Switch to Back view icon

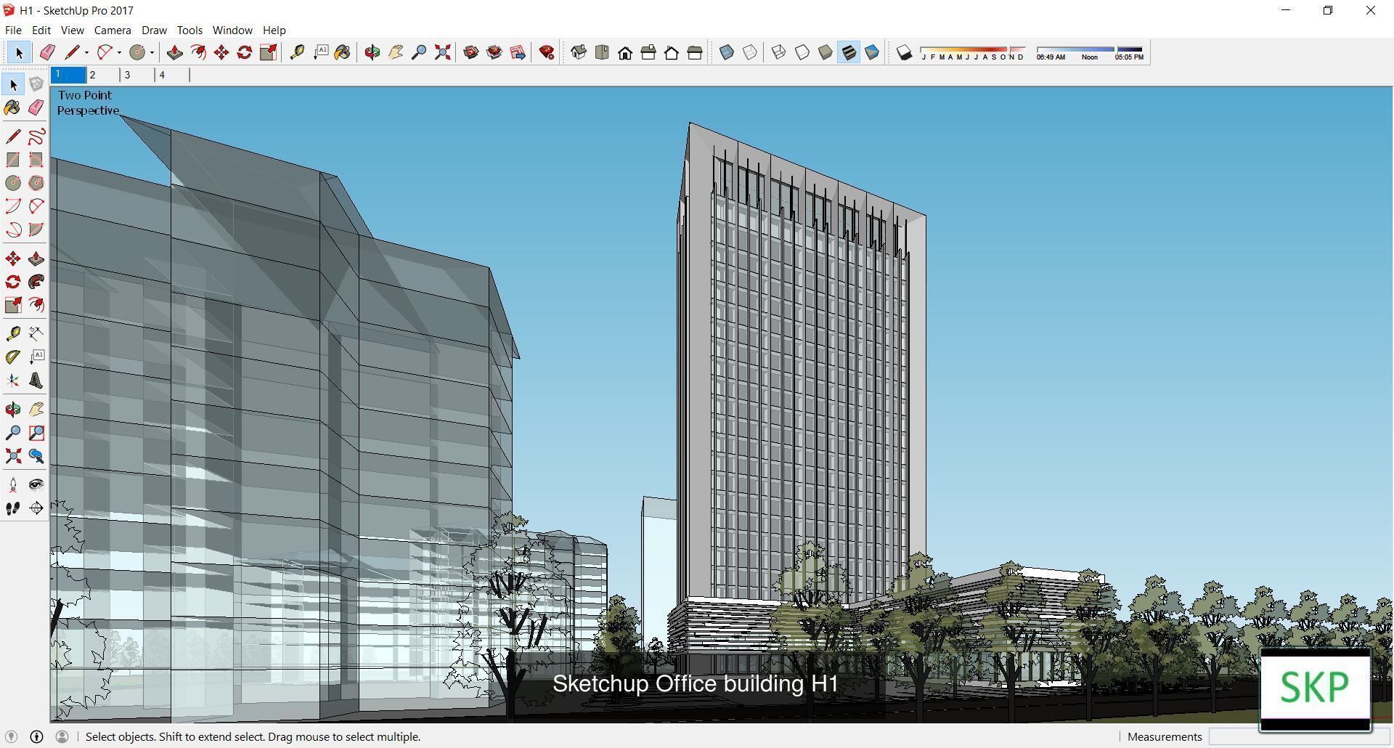(x=672, y=52)
